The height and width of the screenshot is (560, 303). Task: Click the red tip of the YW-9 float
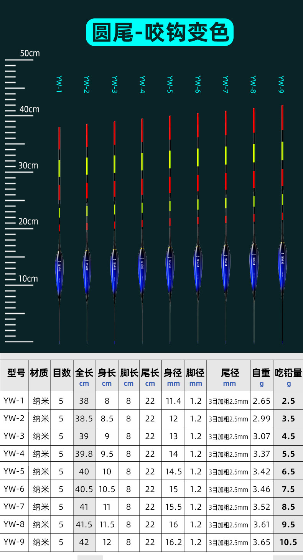pyautogui.click(x=283, y=117)
